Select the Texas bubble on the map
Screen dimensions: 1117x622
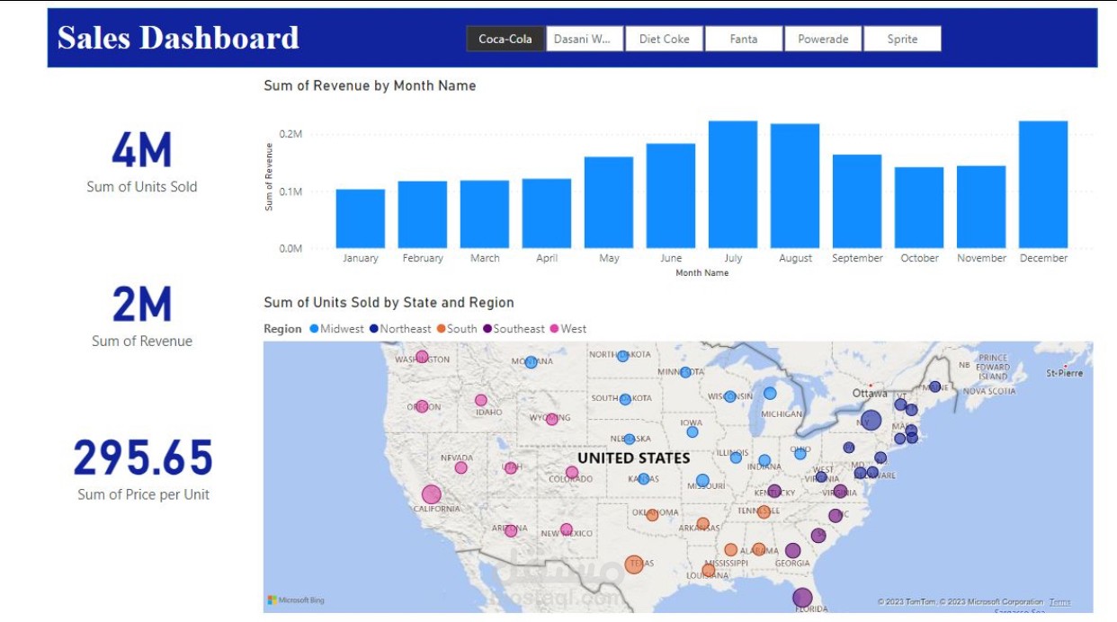pyautogui.click(x=635, y=564)
